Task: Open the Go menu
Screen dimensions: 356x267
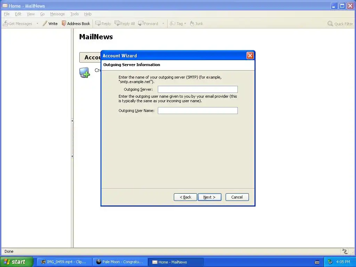Action: point(42,14)
